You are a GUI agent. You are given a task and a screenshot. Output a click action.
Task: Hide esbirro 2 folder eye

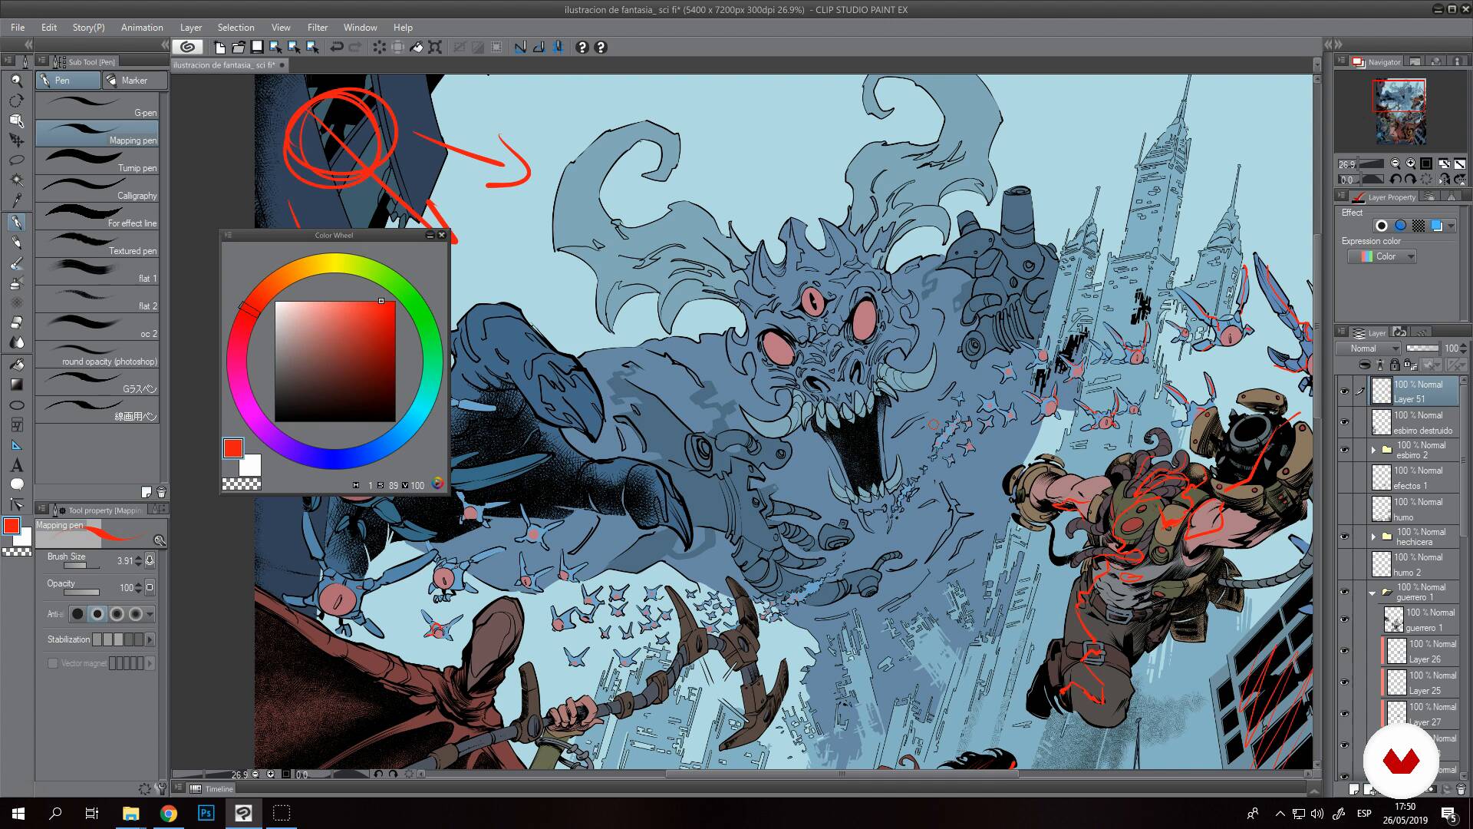point(1344,450)
